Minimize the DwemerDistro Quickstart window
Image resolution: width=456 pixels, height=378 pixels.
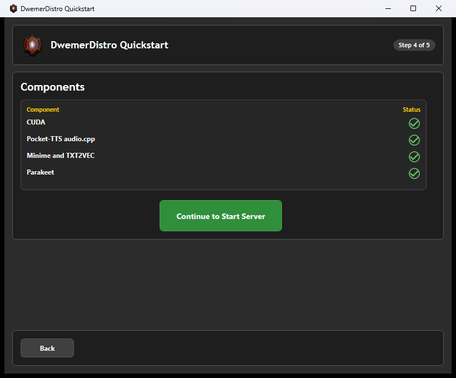[388, 8]
